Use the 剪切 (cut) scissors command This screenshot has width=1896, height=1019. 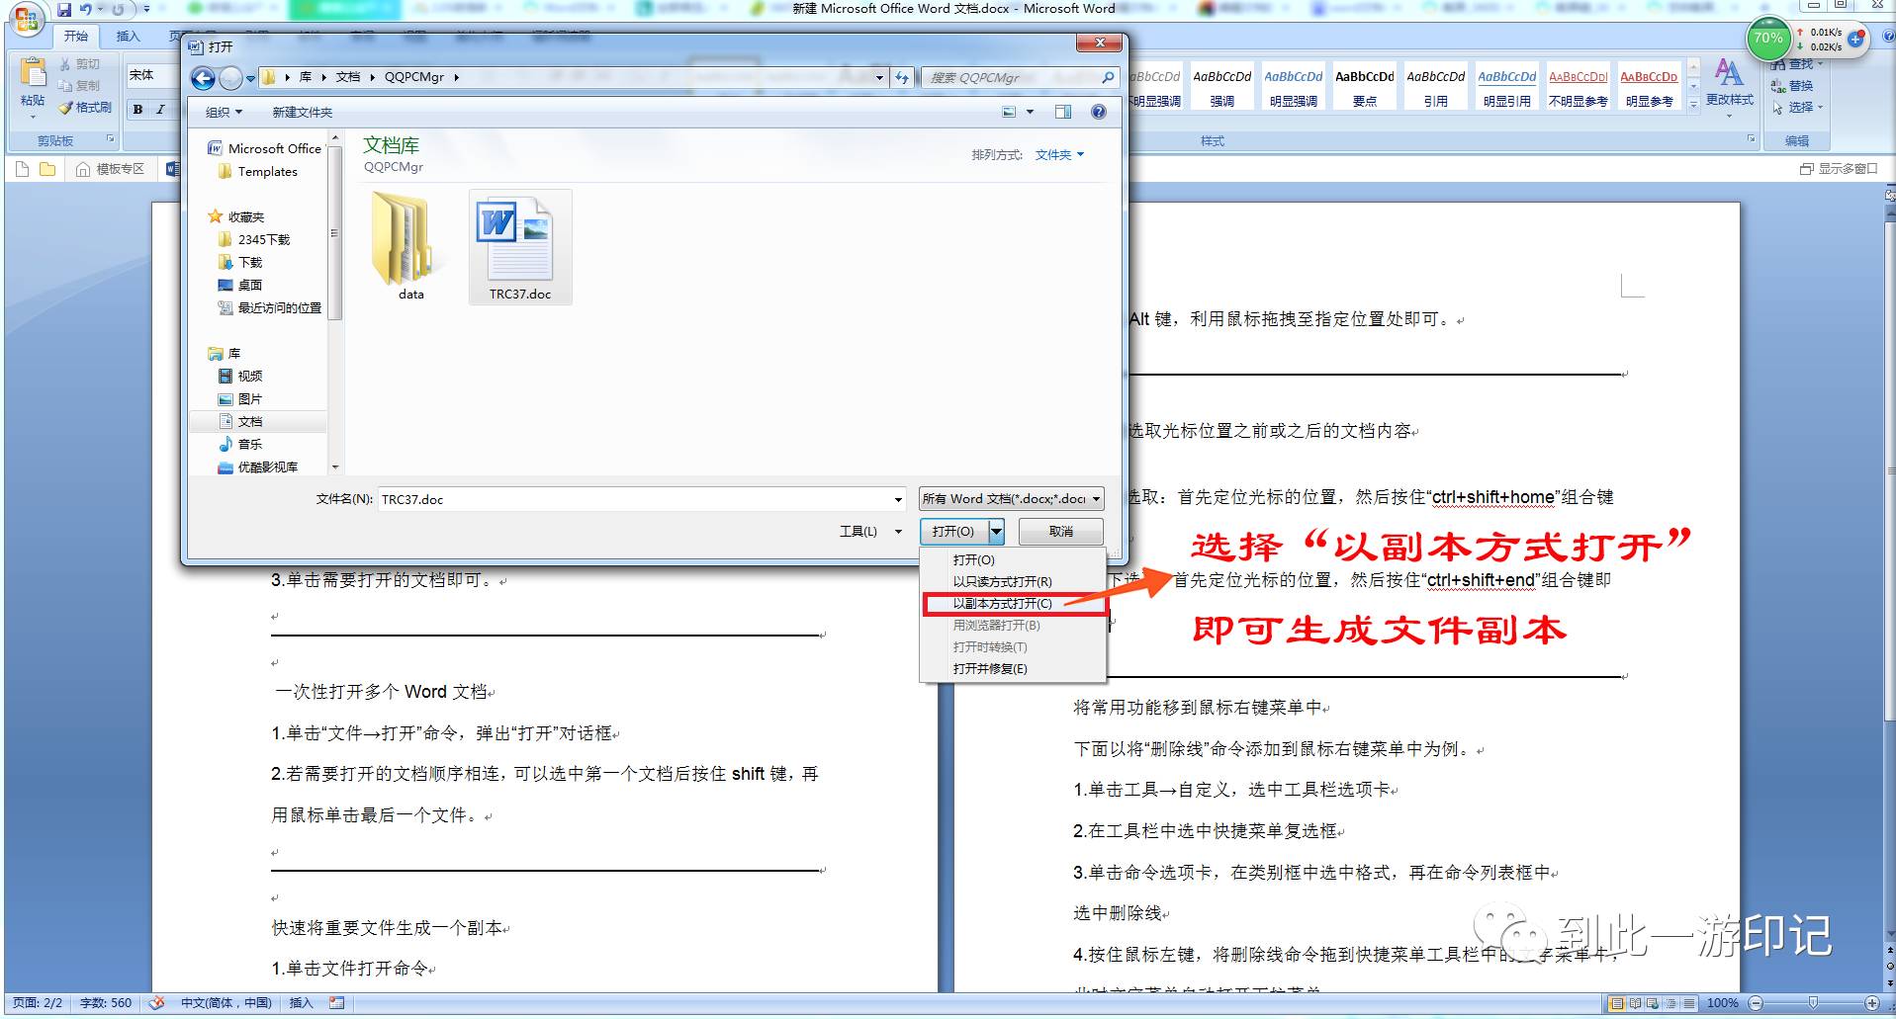point(79,63)
